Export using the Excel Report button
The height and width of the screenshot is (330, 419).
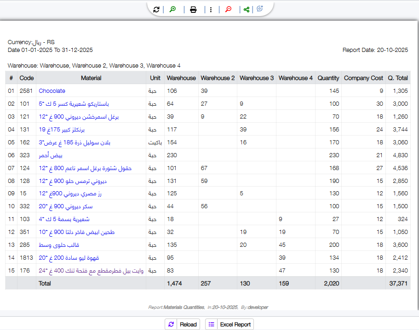[x=230, y=324]
